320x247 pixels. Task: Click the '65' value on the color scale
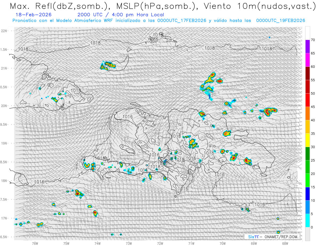pos(313,53)
